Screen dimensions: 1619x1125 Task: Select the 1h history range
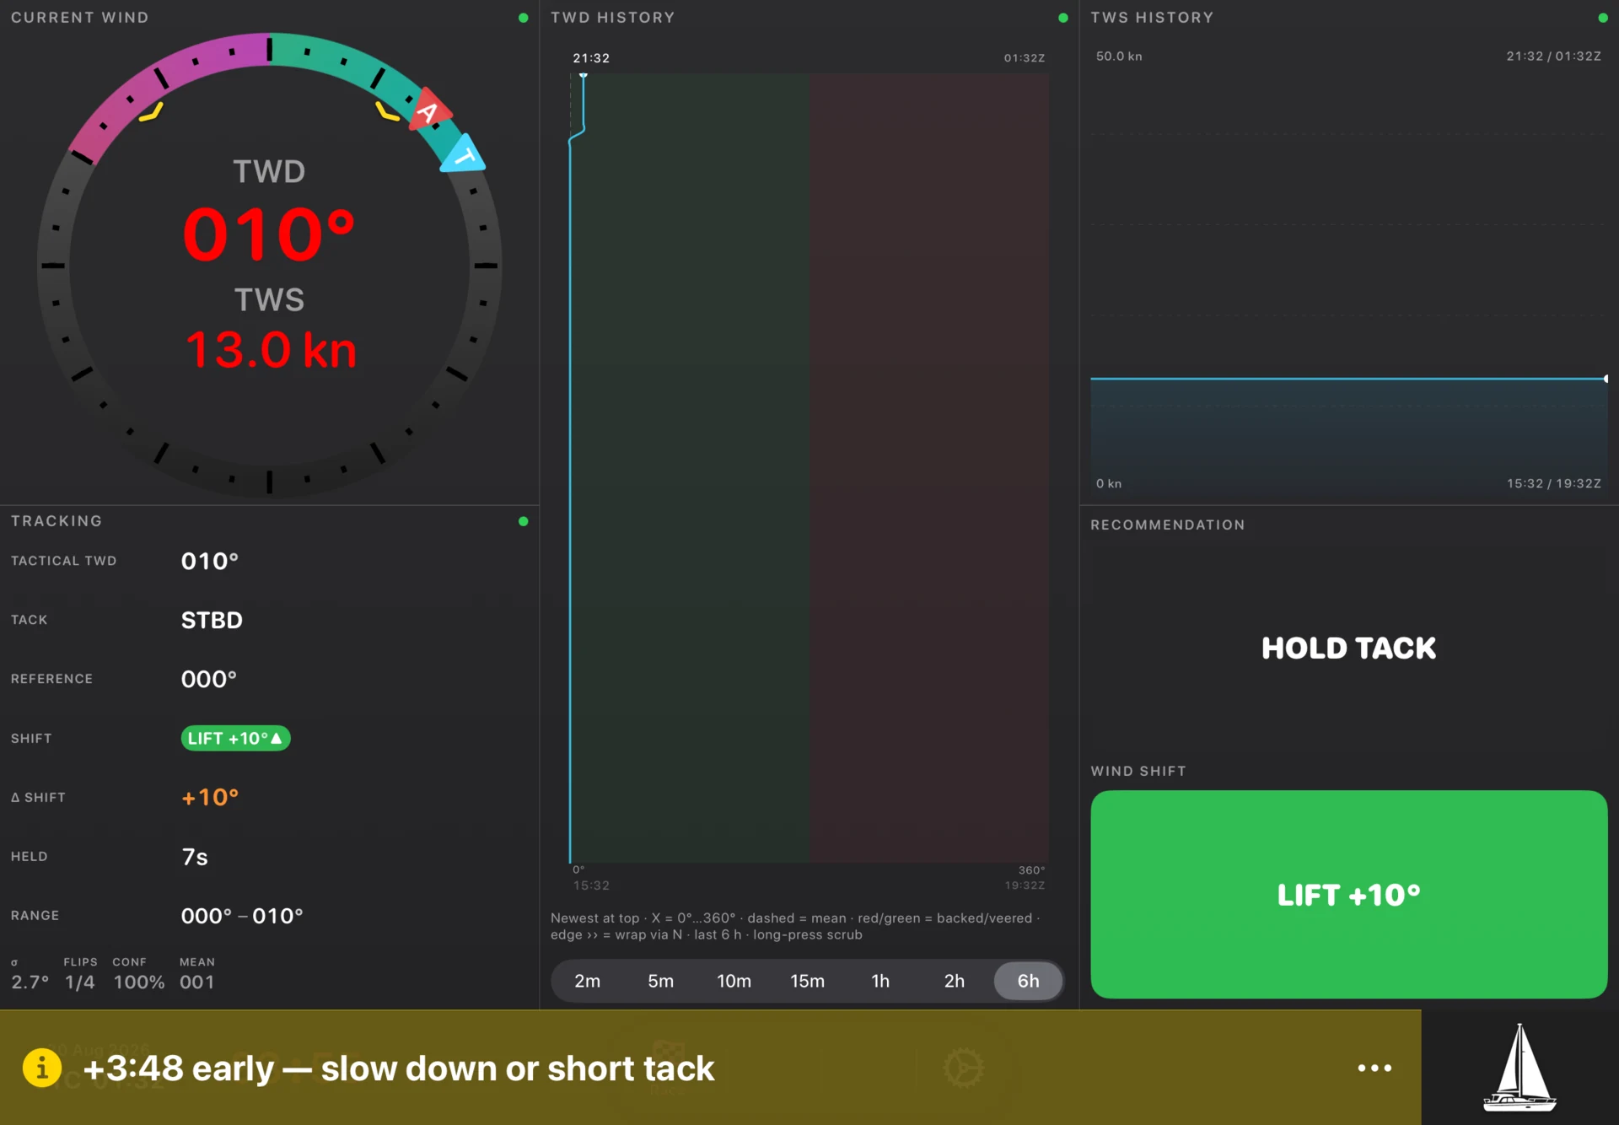point(880,981)
